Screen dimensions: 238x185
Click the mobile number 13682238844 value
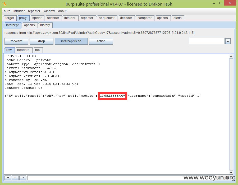click(x=111, y=96)
